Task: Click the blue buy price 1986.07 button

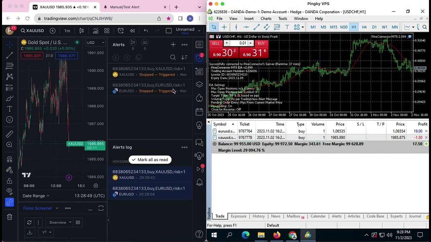Action: (x=67, y=56)
